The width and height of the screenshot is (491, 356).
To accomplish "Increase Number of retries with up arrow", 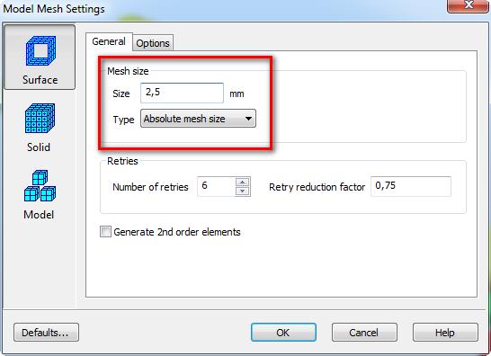I will [x=243, y=182].
